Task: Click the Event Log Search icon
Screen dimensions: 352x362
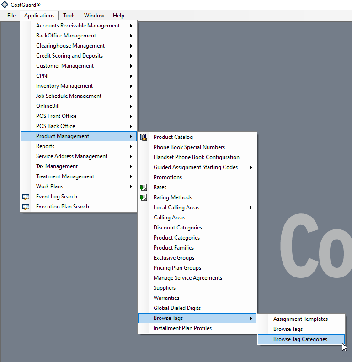Action: [26, 197]
